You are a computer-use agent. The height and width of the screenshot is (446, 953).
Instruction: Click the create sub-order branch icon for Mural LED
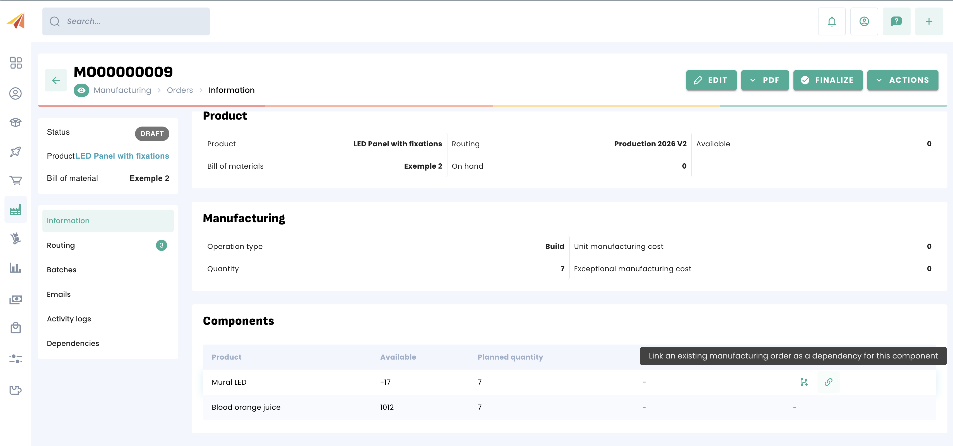click(x=804, y=382)
